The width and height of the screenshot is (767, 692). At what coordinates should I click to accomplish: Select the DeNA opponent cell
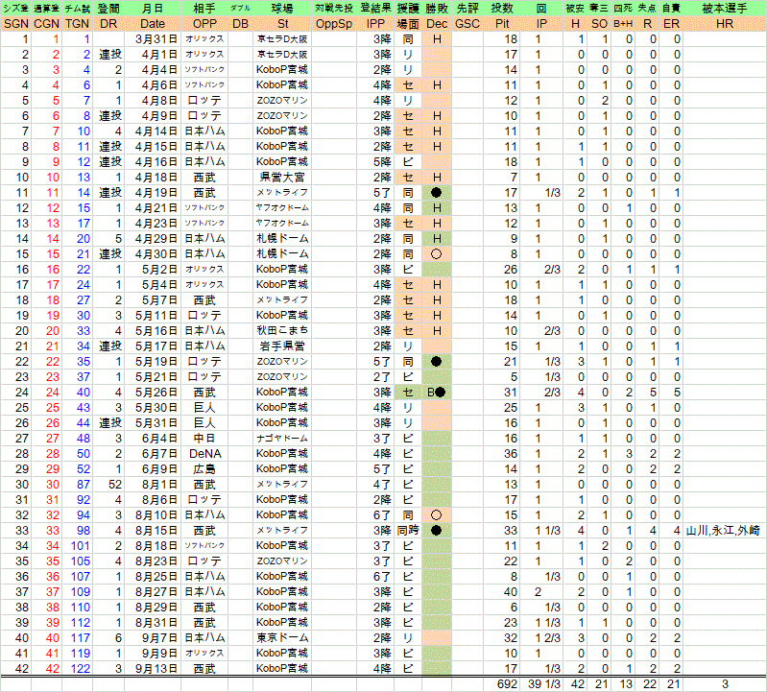[x=204, y=454]
